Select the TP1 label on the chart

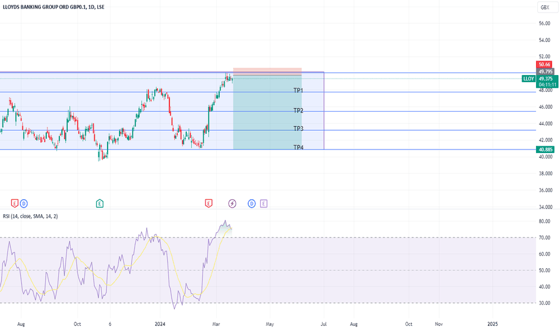(x=298, y=91)
